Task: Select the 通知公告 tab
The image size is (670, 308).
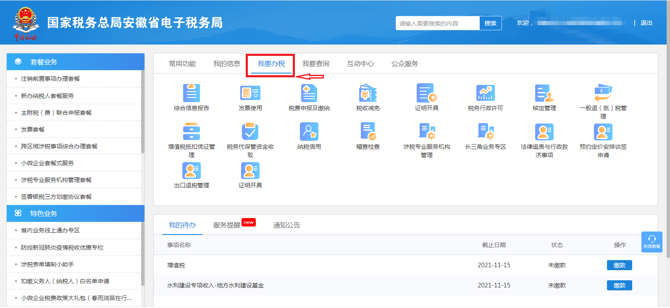Action: tap(287, 225)
